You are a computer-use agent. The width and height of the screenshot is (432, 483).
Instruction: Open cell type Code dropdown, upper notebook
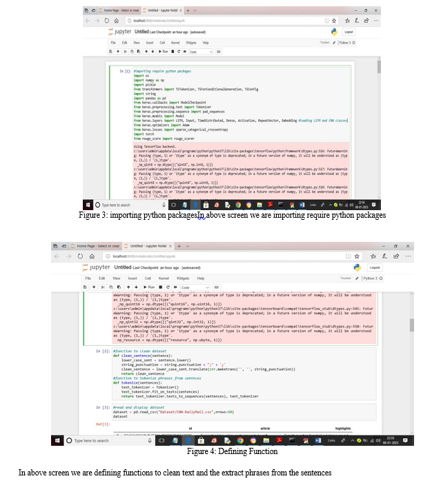click(x=201, y=52)
